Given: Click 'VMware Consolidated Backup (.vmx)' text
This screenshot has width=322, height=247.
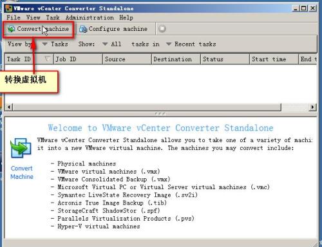Looking at the screenshot, I should pos(114,179).
